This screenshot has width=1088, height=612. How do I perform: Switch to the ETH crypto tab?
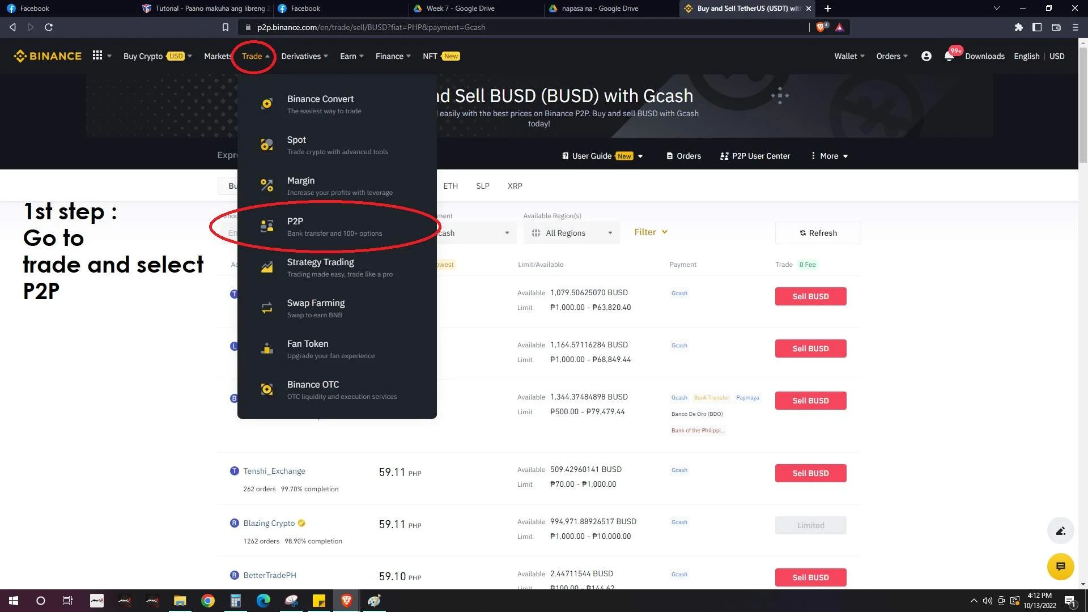[450, 186]
